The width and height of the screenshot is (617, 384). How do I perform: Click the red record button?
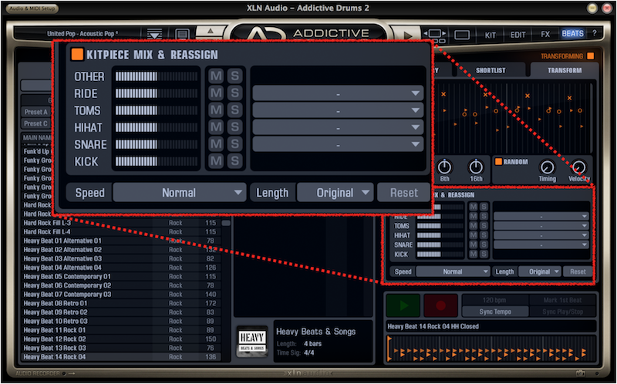(440, 305)
